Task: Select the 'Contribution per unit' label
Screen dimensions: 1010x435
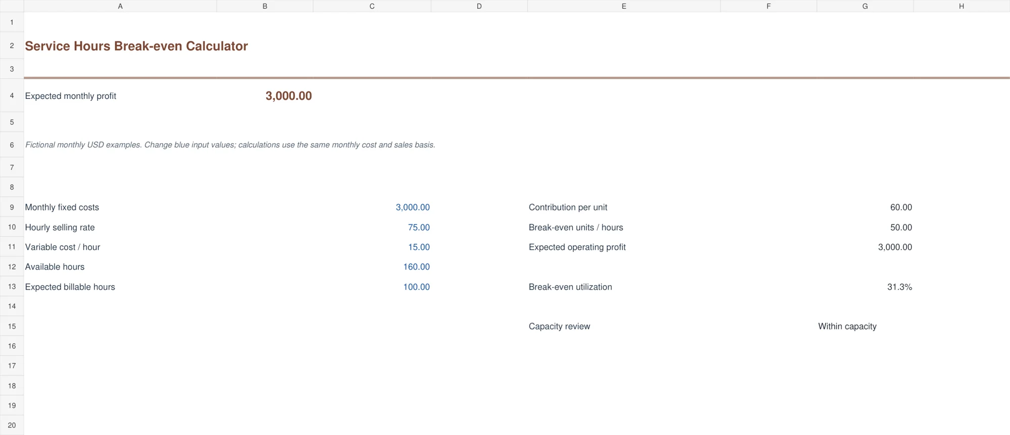Action: pos(568,207)
